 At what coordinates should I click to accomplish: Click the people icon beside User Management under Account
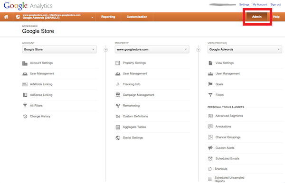pyautogui.click(x=25, y=73)
